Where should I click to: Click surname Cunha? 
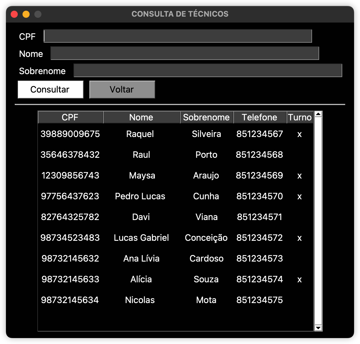(206, 196)
